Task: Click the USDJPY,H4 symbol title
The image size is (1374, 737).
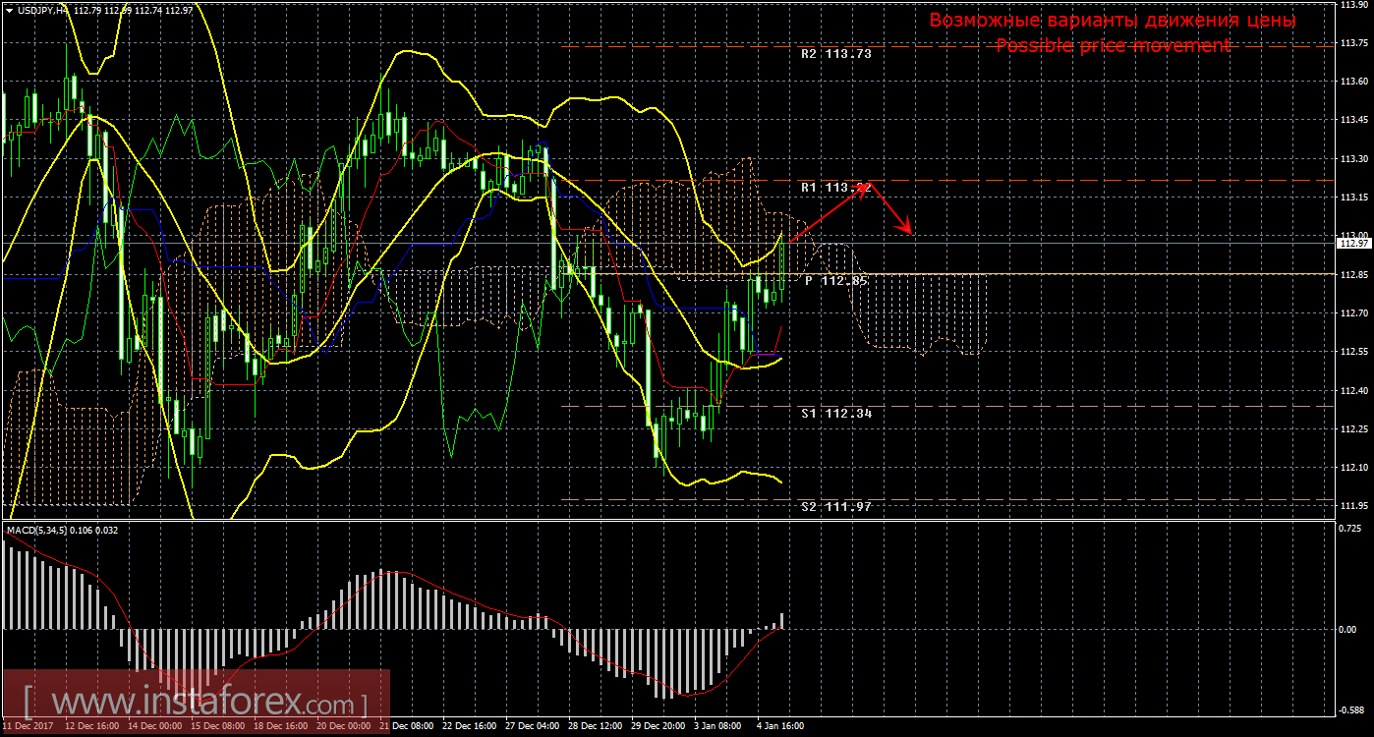Action: (x=42, y=10)
